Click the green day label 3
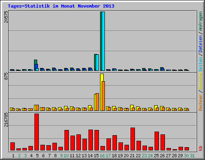Screen dimensions: 205x160 coord(26,156)
